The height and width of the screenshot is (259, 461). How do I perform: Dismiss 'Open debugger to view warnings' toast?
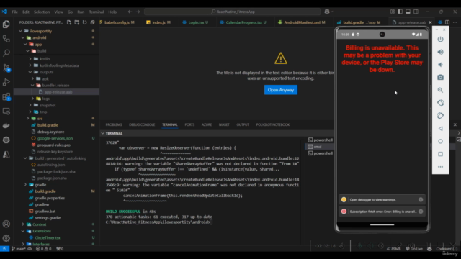click(421, 200)
